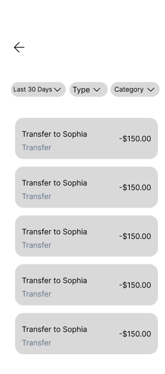Open the second Transfer to Sophia transaction
This screenshot has height=374, width=165.
[87, 187]
